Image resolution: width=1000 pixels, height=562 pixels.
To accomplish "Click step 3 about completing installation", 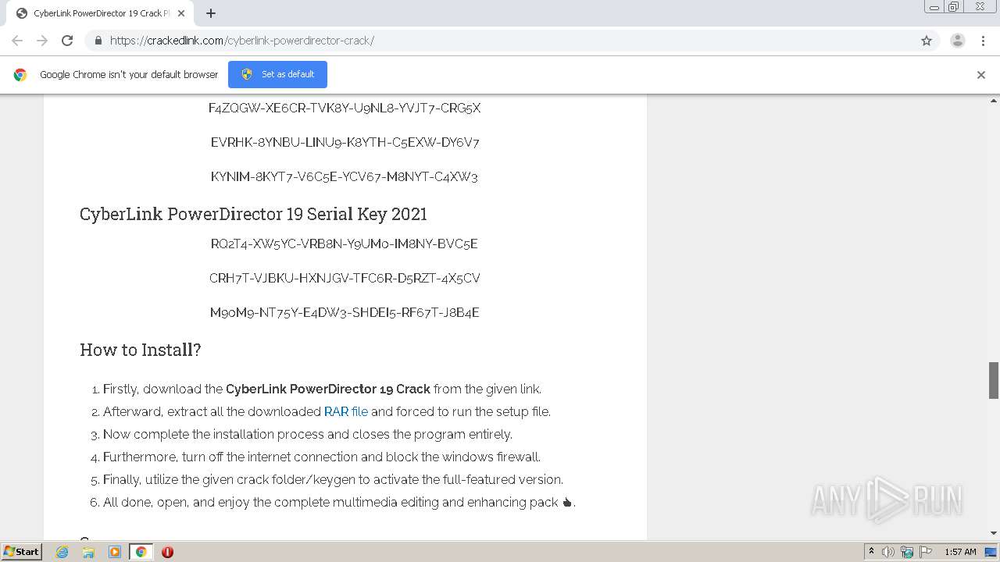I will pyautogui.click(x=308, y=434).
